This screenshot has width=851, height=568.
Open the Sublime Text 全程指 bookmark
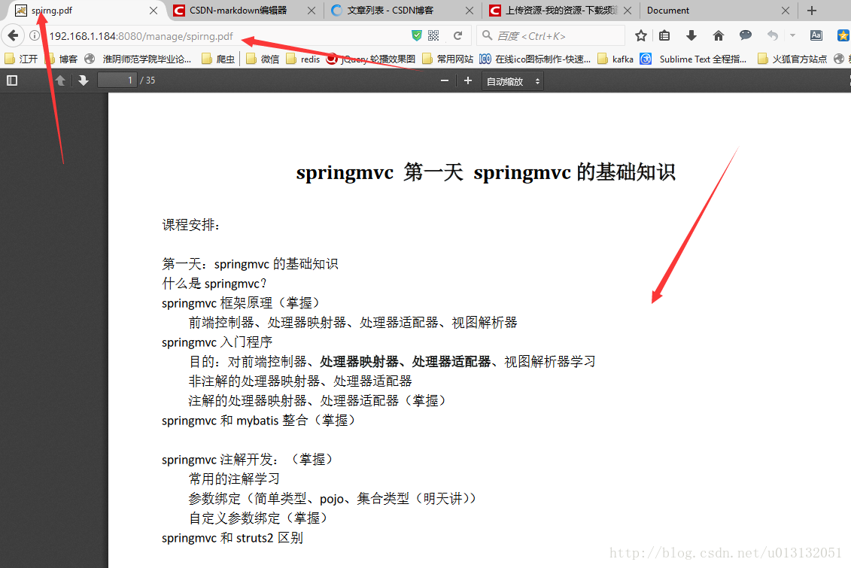click(x=700, y=59)
